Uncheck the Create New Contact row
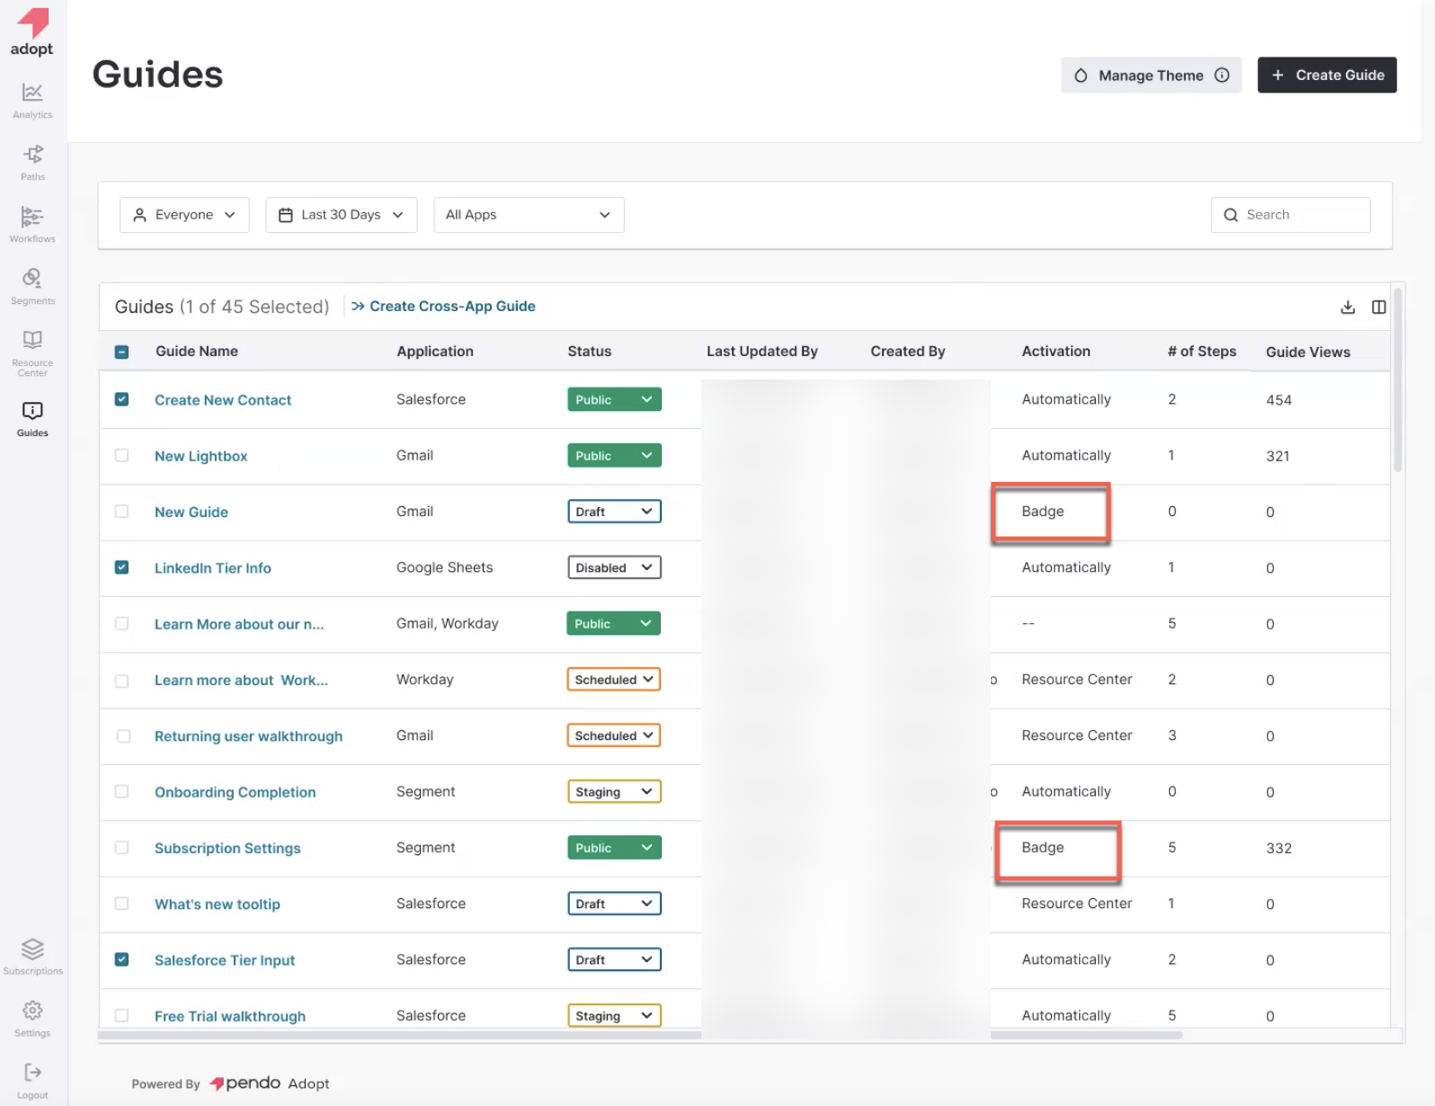 point(121,399)
